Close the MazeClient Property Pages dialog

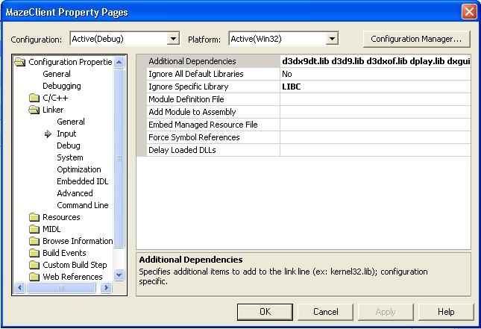(x=469, y=12)
